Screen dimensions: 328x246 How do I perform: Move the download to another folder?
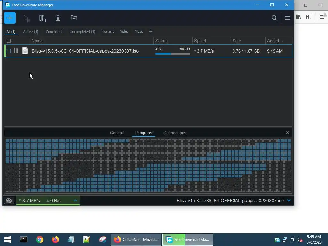point(74,18)
